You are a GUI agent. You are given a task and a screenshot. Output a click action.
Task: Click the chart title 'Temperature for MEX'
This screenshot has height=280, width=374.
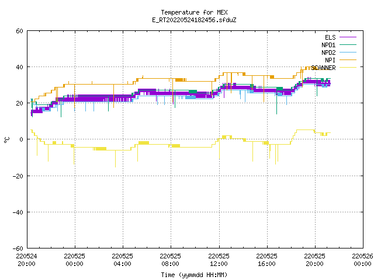coord(194,12)
